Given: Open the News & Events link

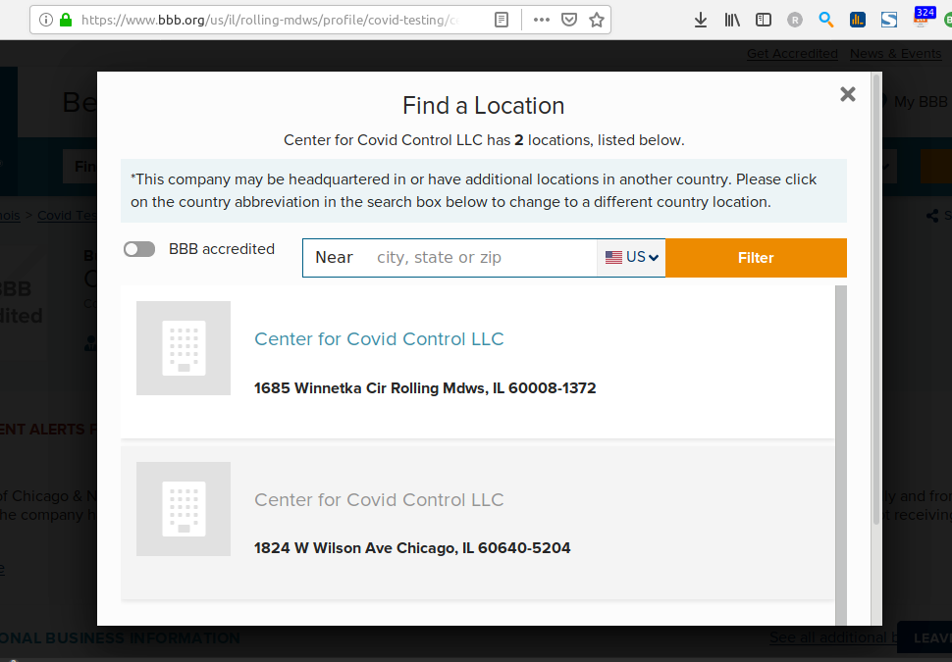Looking at the screenshot, I should pyautogui.click(x=895, y=54).
